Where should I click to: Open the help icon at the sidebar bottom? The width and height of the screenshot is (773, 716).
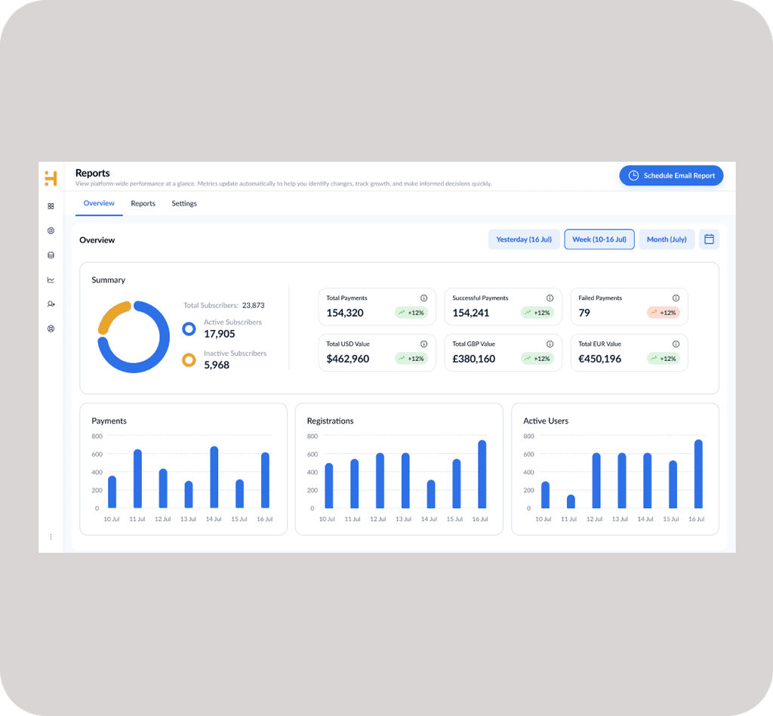51,329
